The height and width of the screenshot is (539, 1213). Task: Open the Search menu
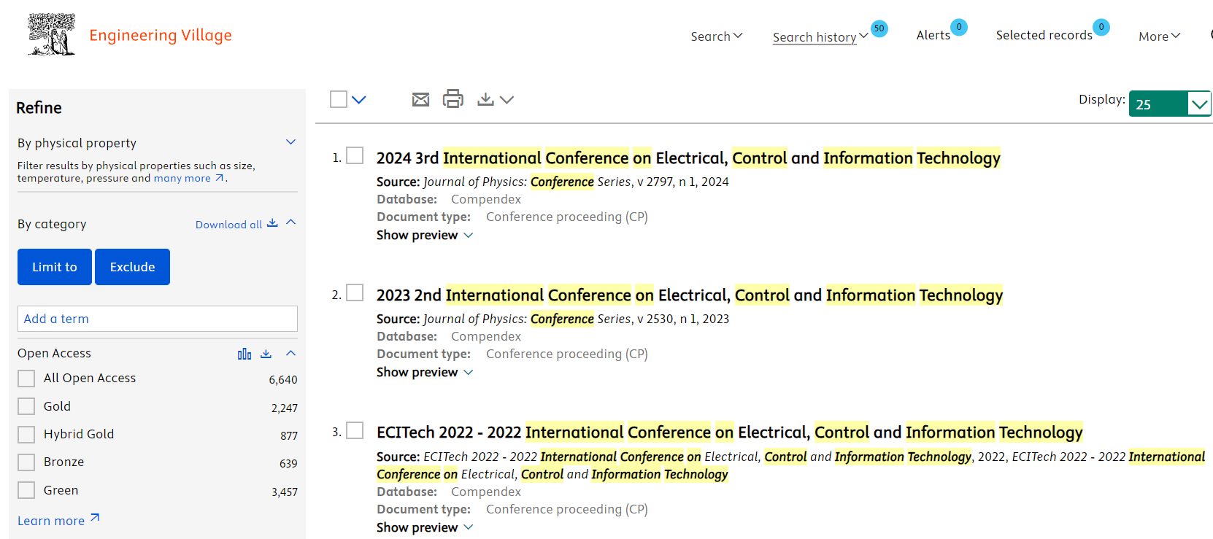point(717,36)
